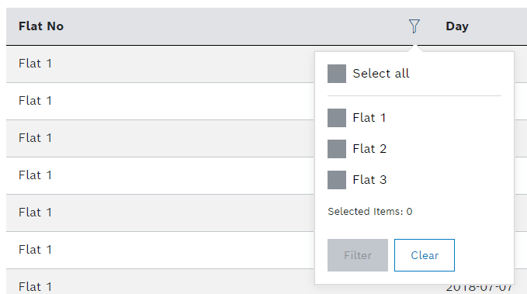The height and width of the screenshot is (294, 527).
Task: Click the 2018-07-07 date cell
Action: [x=480, y=289]
